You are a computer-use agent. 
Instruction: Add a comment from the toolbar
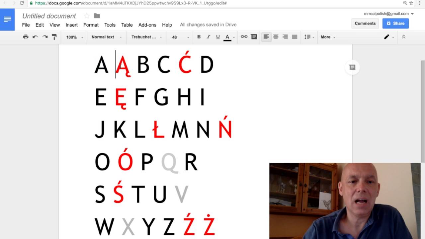point(254,37)
